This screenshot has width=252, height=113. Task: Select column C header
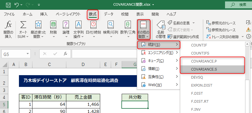click(49, 65)
